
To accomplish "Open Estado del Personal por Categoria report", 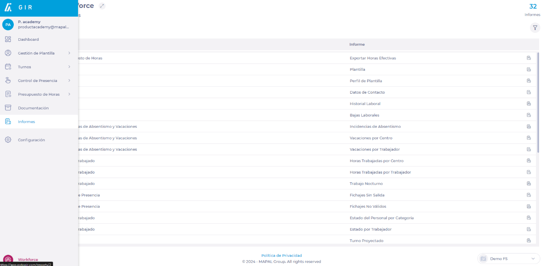I will (382, 218).
